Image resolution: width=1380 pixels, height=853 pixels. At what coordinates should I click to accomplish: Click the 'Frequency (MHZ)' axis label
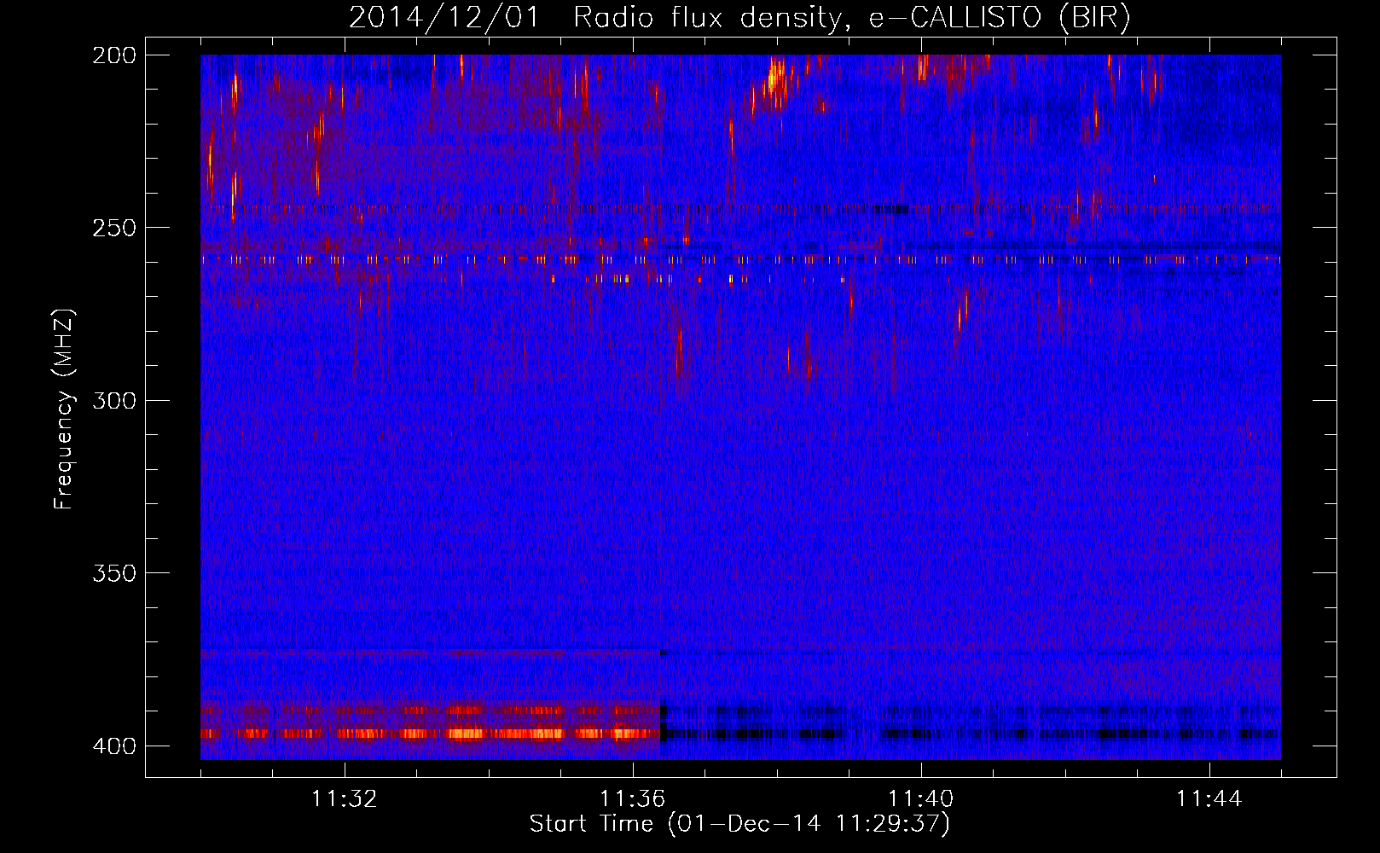(x=64, y=409)
